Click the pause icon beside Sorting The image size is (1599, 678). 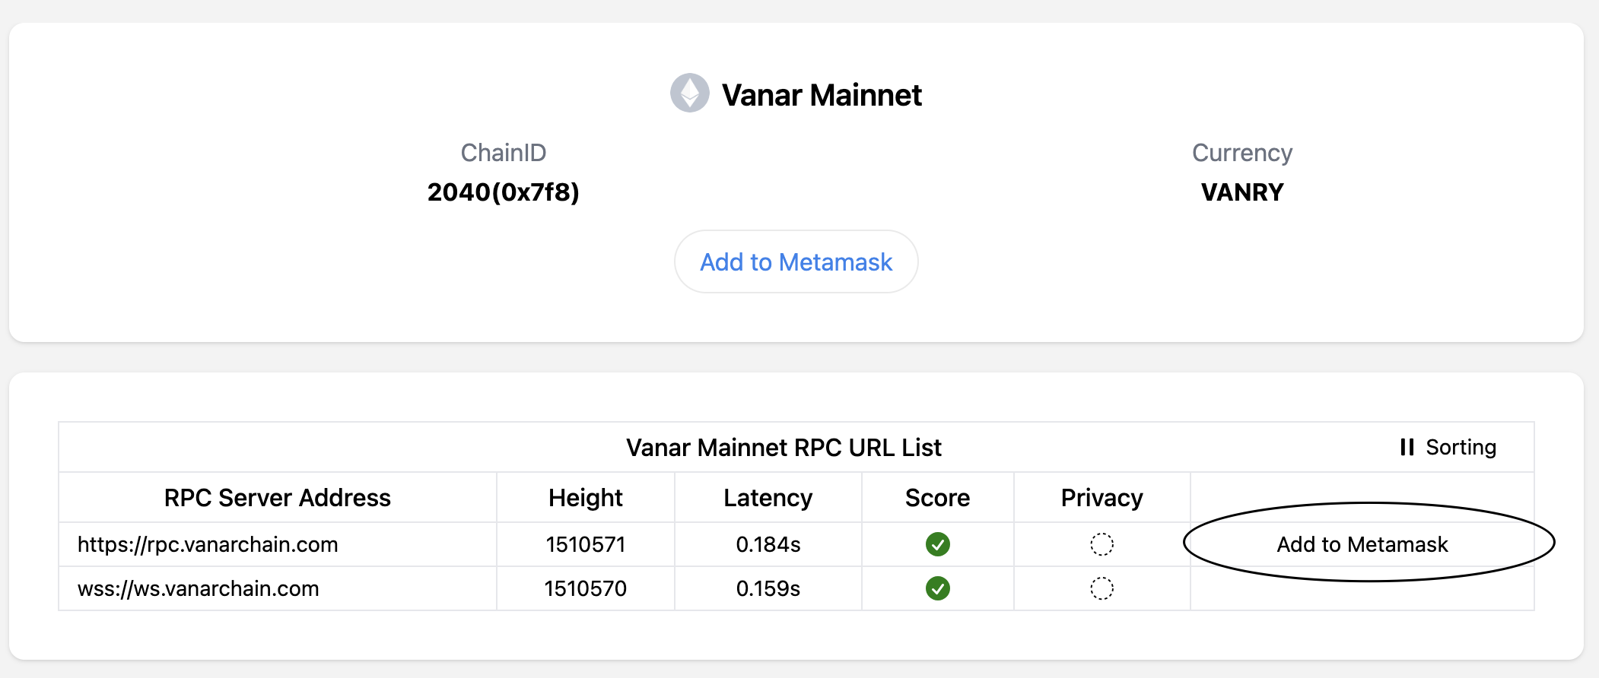pyautogui.click(x=1407, y=447)
